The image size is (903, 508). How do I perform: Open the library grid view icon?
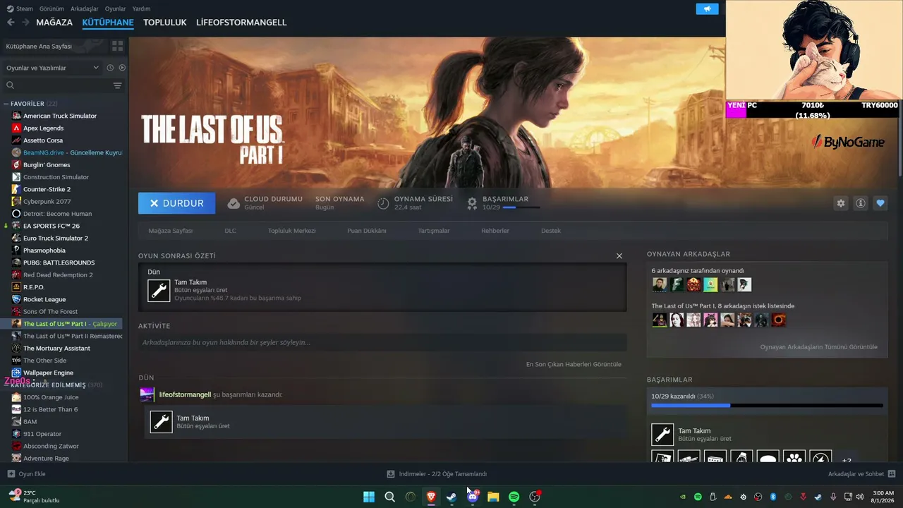[x=117, y=46]
